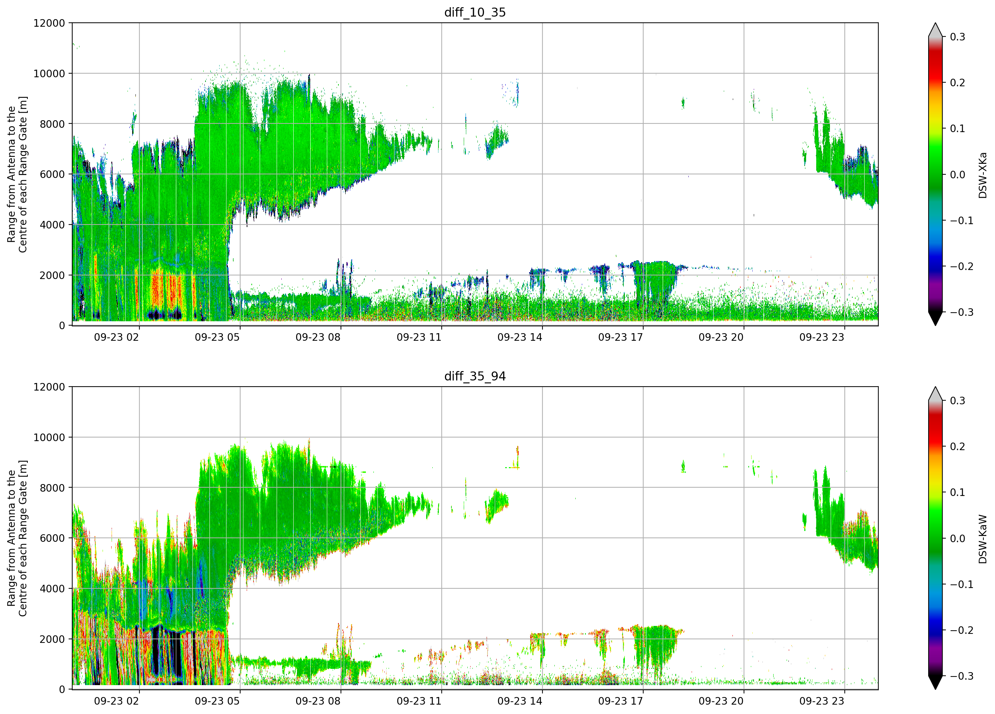
Task: Click '09-23 02' tick under diff_10_35 plot
Action: pos(116,337)
